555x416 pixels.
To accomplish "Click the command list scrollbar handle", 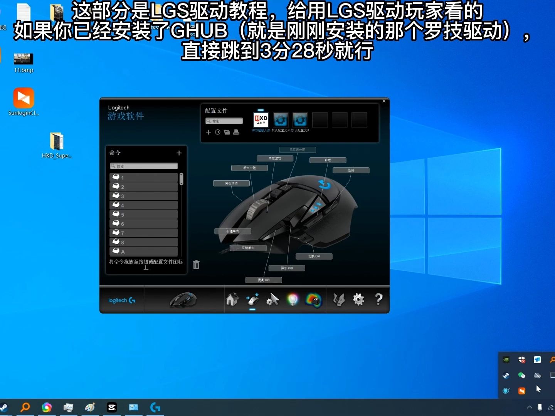I will (181, 179).
